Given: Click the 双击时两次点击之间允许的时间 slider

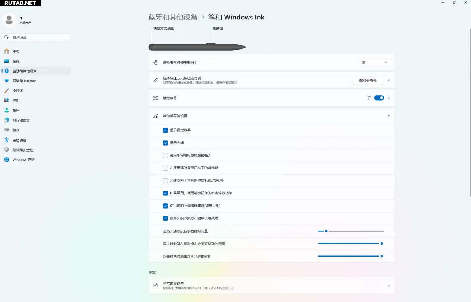Looking at the screenshot, I should point(351,256).
